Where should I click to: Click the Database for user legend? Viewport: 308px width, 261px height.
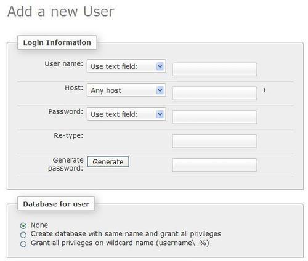(56, 204)
